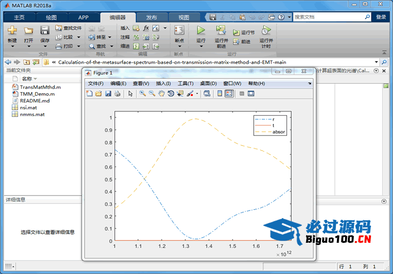
Task: Click the 登录 sign-in button
Action: [381, 17]
